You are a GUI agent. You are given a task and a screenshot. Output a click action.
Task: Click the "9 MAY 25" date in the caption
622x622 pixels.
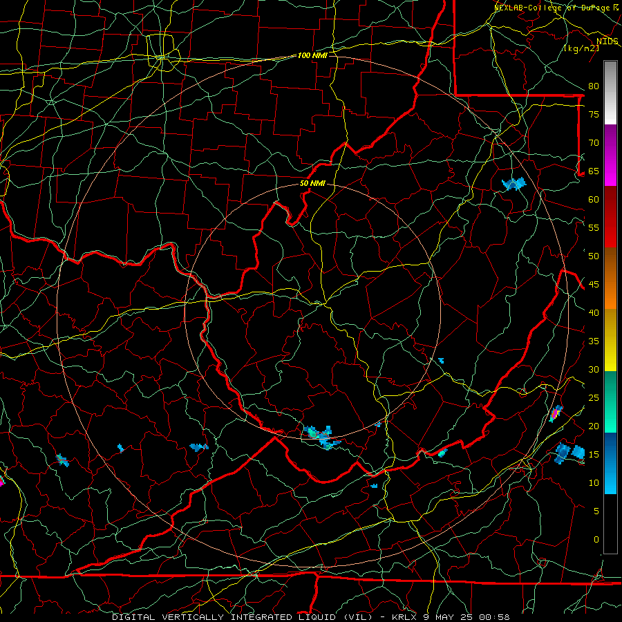tap(448, 617)
